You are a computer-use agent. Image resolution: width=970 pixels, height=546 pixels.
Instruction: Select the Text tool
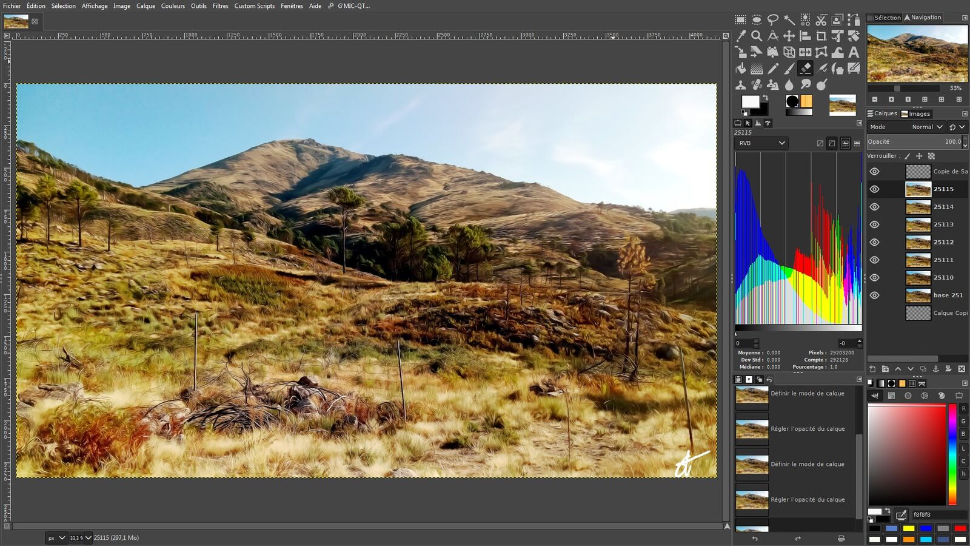[854, 53]
